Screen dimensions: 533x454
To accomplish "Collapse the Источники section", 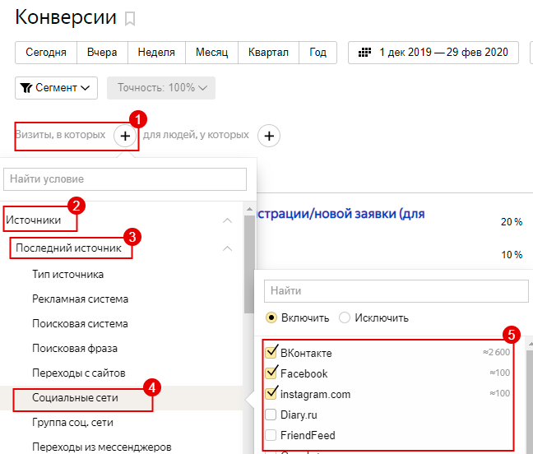I will (x=227, y=220).
